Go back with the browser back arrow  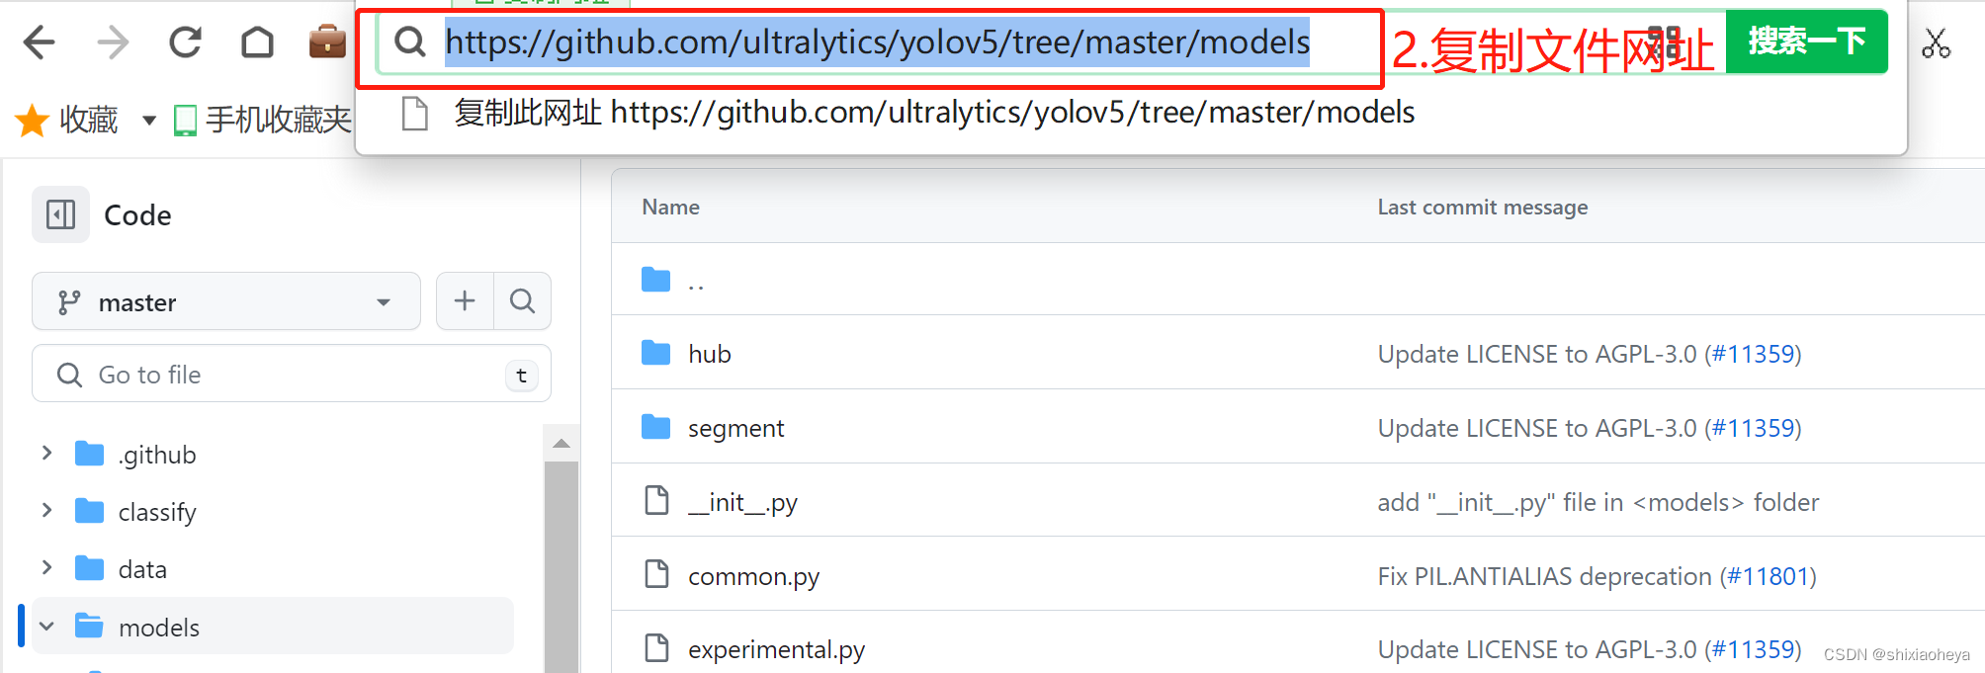(39, 42)
